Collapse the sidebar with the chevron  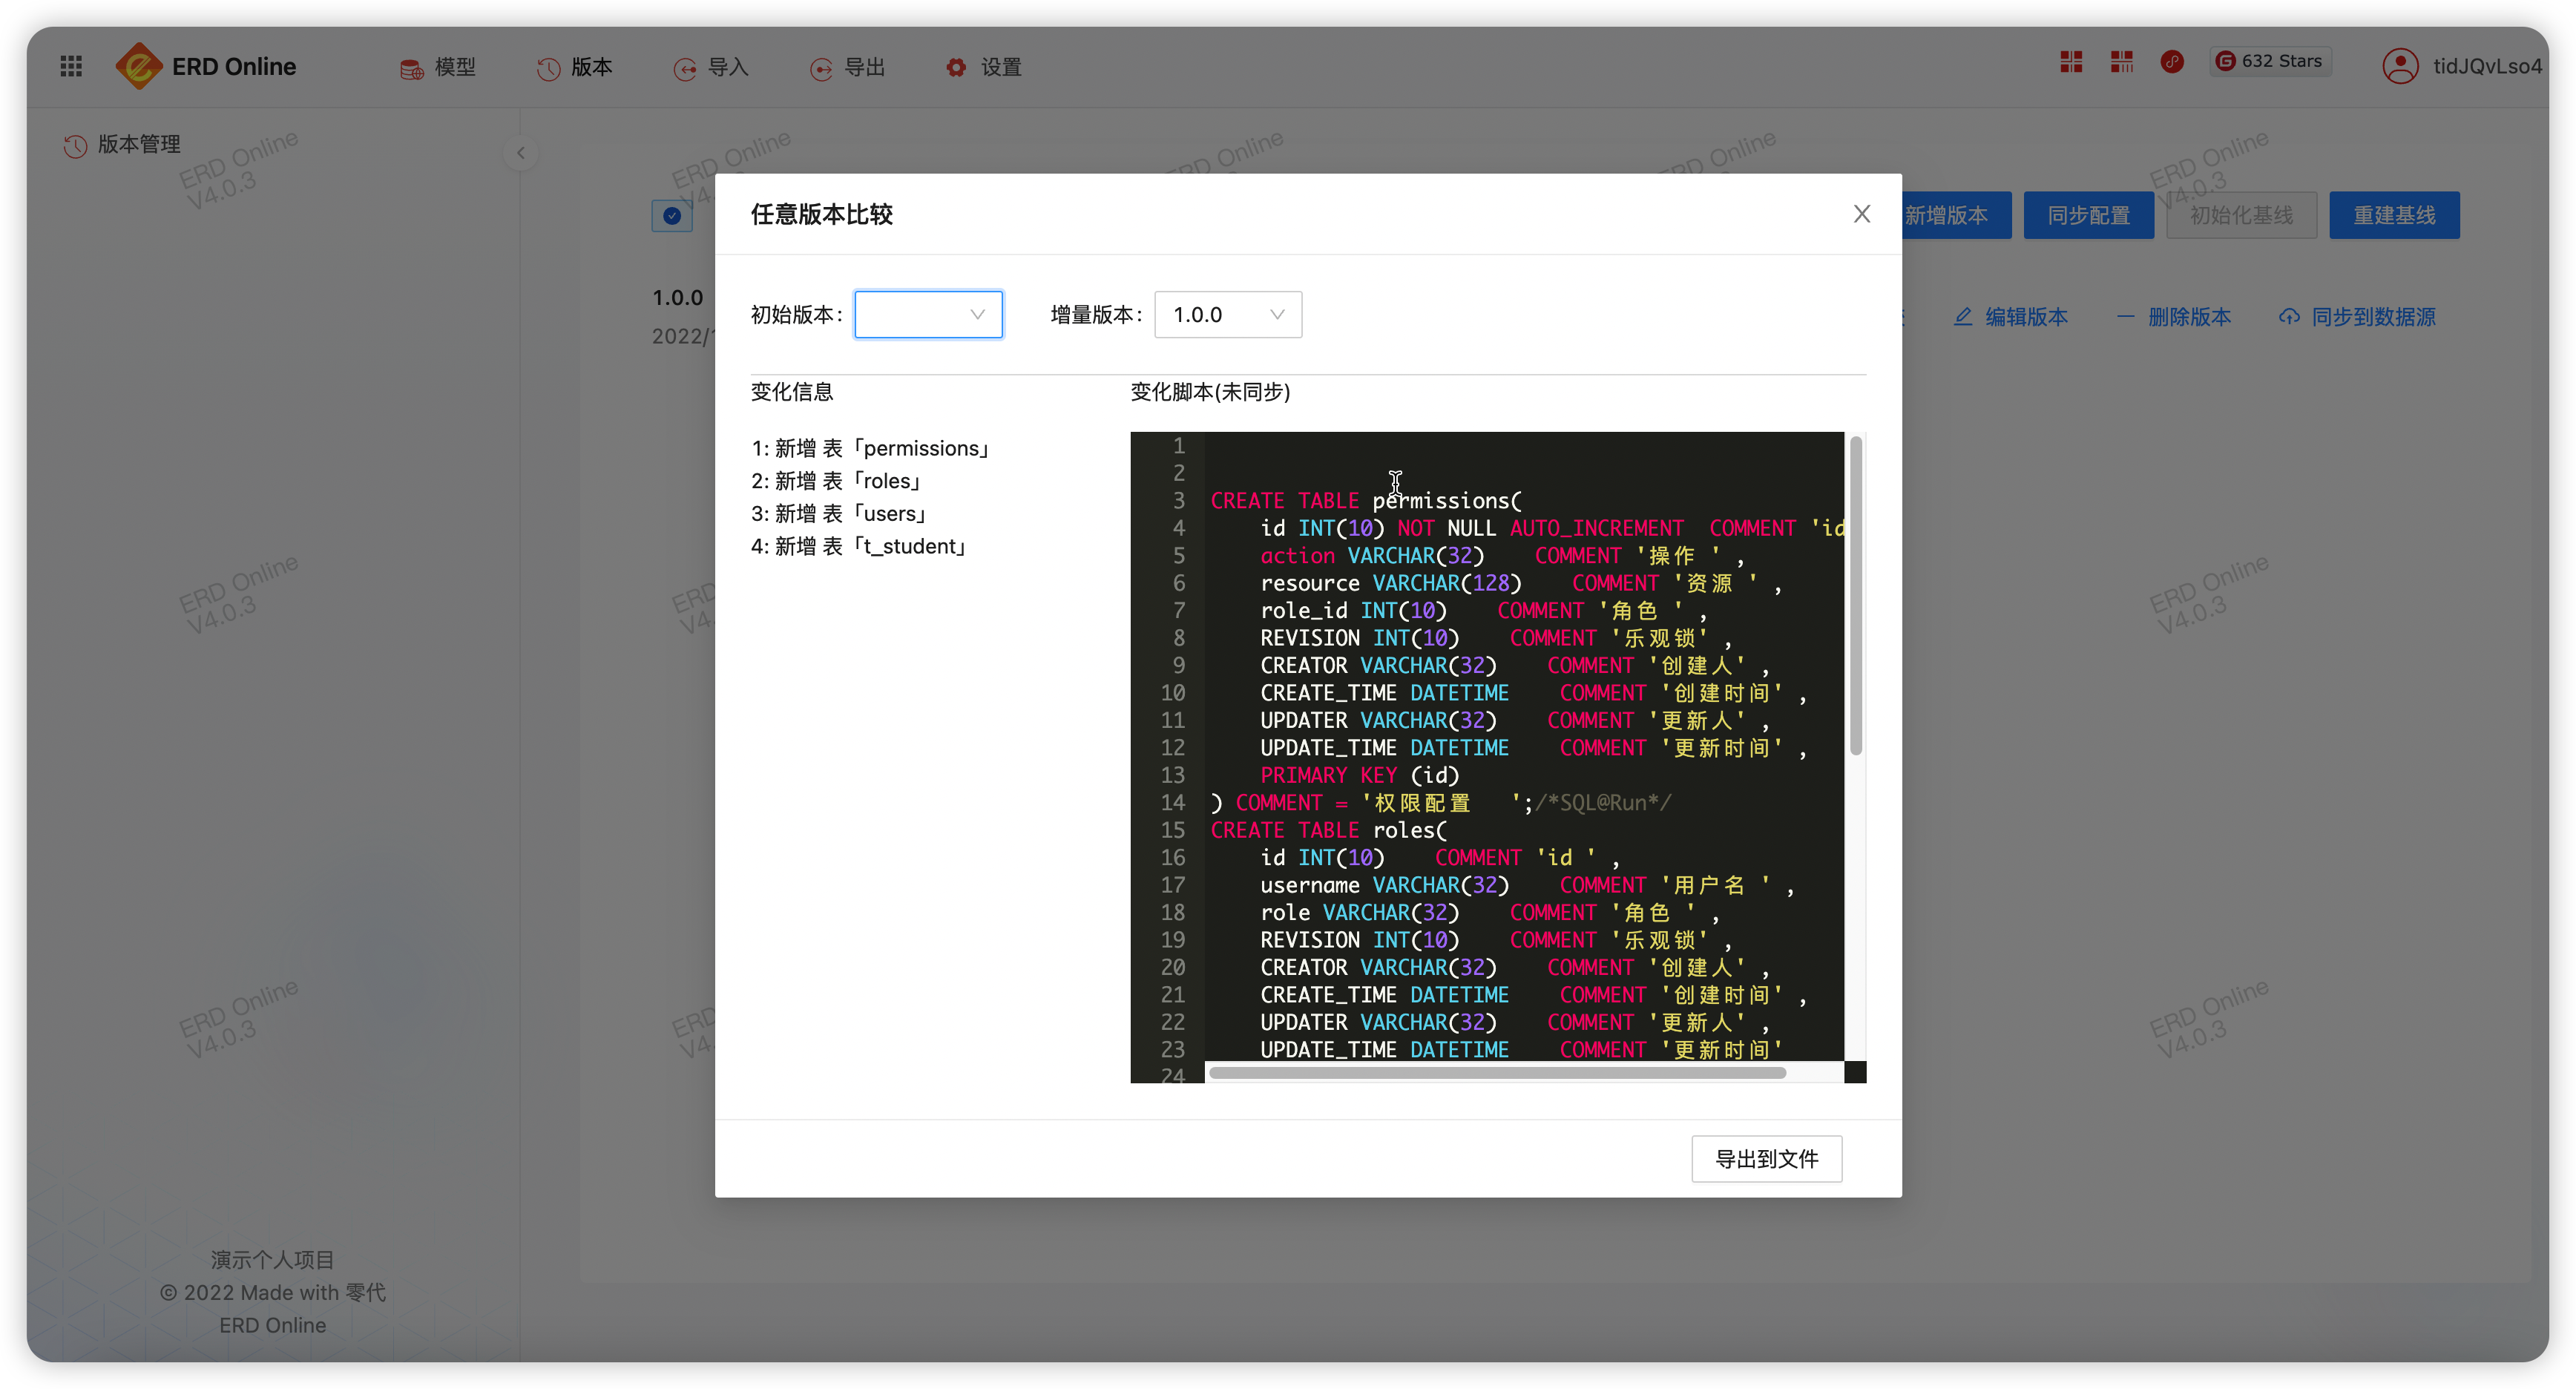pyautogui.click(x=521, y=153)
